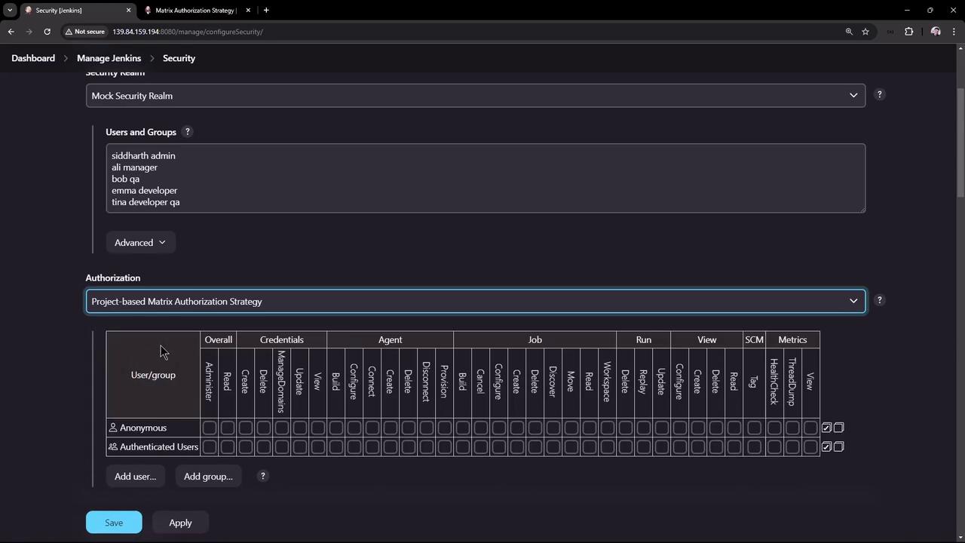
Task: Click the Security Realm help question-mark icon
Action: pos(879,95)
